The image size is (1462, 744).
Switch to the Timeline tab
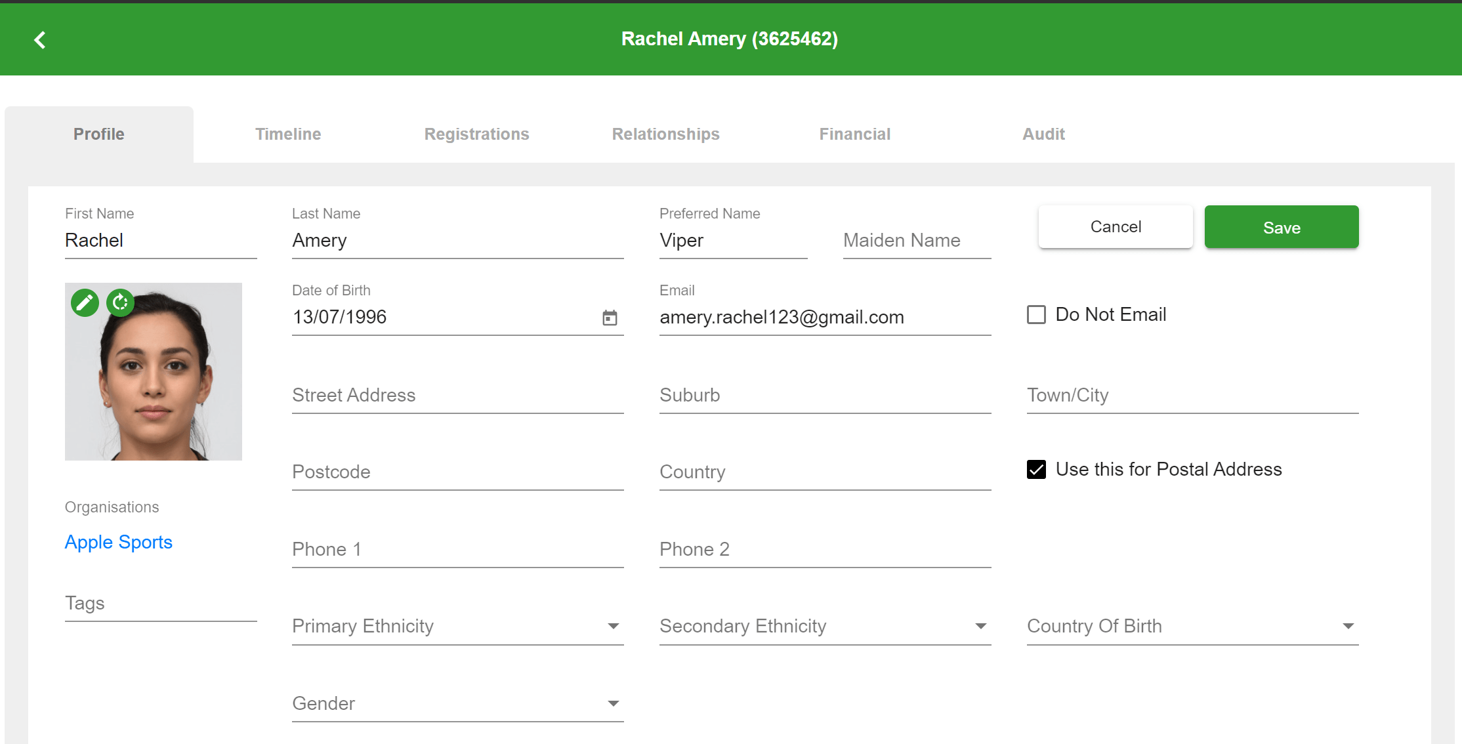pos(288,134)
